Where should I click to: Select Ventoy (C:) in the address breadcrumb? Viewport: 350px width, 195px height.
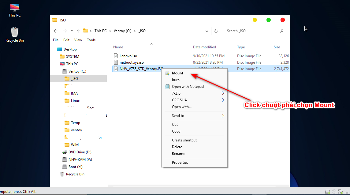pyautogui.click(x=123, y=31)
